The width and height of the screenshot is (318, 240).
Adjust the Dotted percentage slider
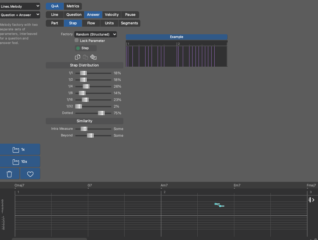(101, 113)
